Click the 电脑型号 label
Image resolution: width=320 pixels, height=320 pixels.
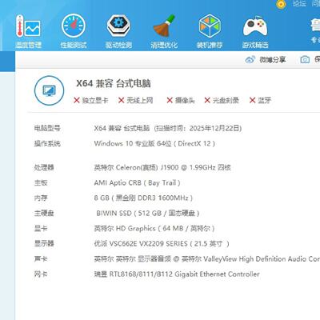pos(47,128)
